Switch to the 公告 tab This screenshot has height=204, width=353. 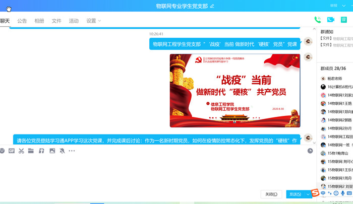[22, 21]
